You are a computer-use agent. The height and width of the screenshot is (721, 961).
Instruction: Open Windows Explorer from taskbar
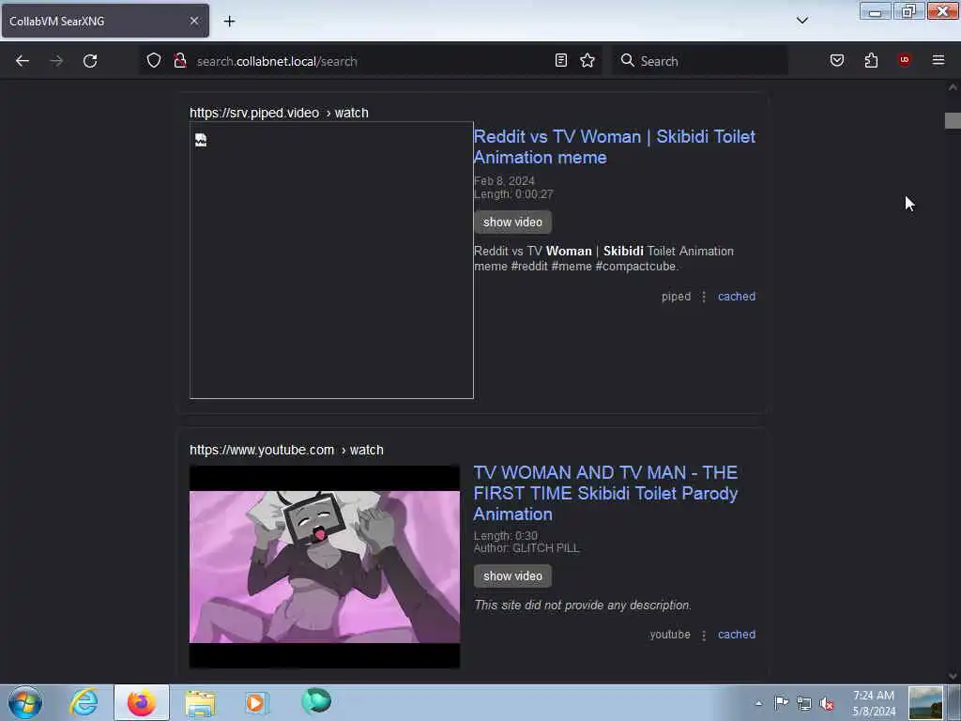200,702
